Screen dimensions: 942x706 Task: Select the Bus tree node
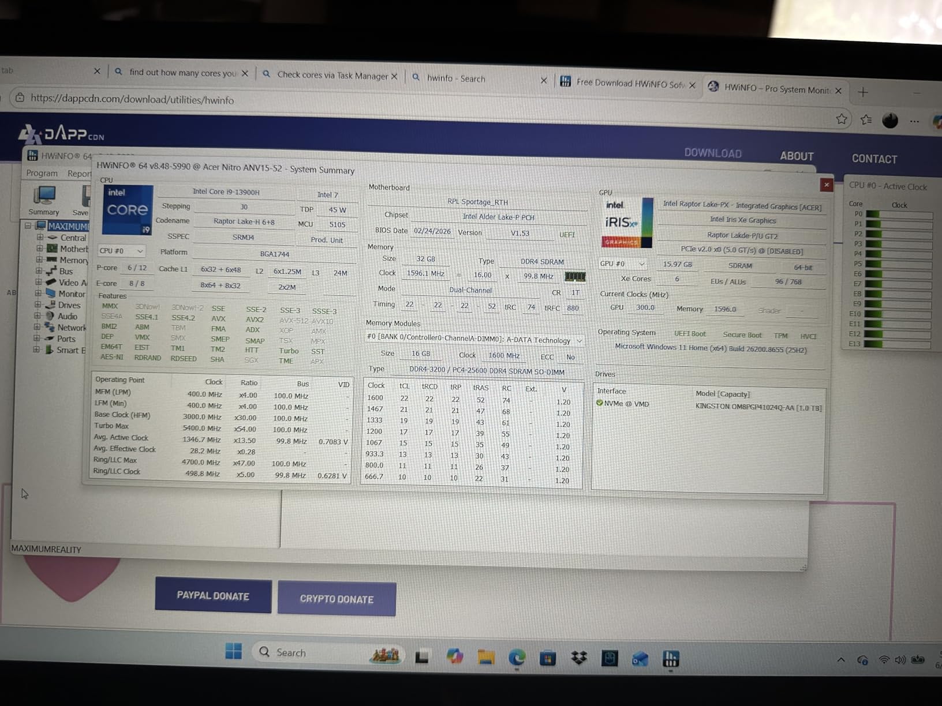click(60, 271)
